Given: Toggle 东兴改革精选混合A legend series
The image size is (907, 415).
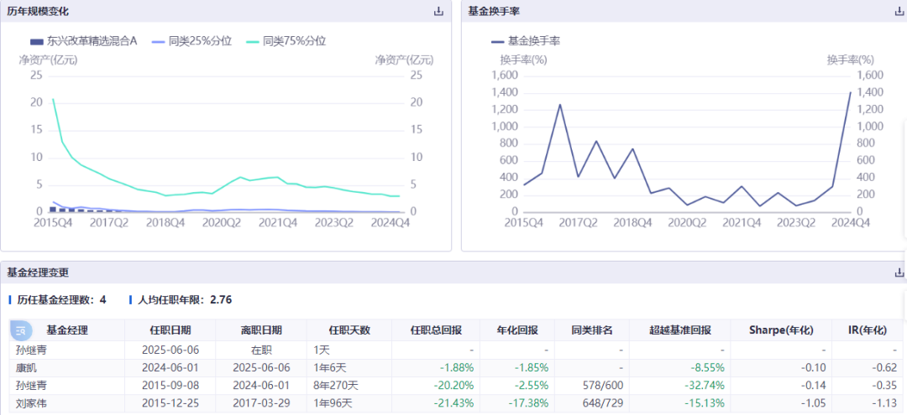Looking at the screenshot, I should 83,40.
